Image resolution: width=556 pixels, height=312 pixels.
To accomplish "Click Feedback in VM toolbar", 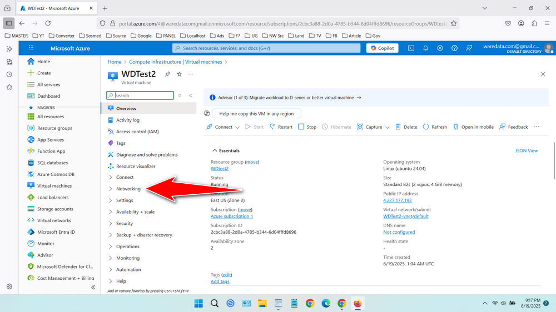I will 513,127.
